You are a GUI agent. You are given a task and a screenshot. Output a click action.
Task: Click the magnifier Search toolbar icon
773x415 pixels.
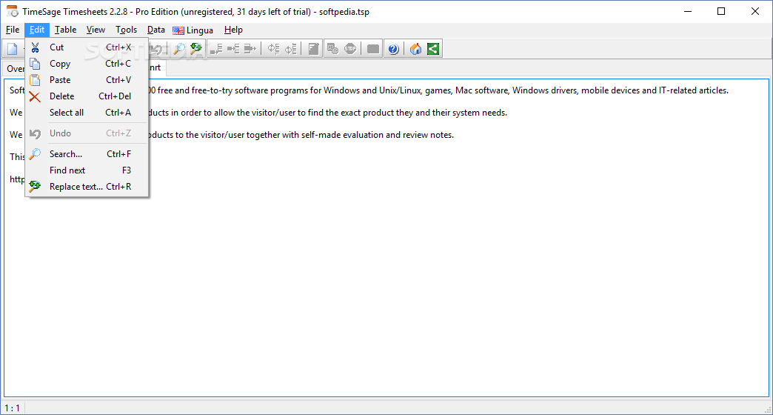(179, 49)
